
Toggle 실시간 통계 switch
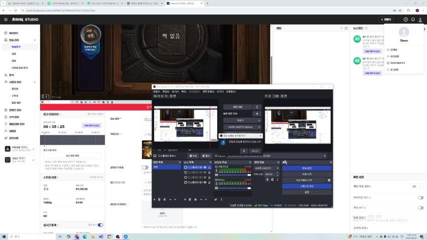tap(101, 225)
